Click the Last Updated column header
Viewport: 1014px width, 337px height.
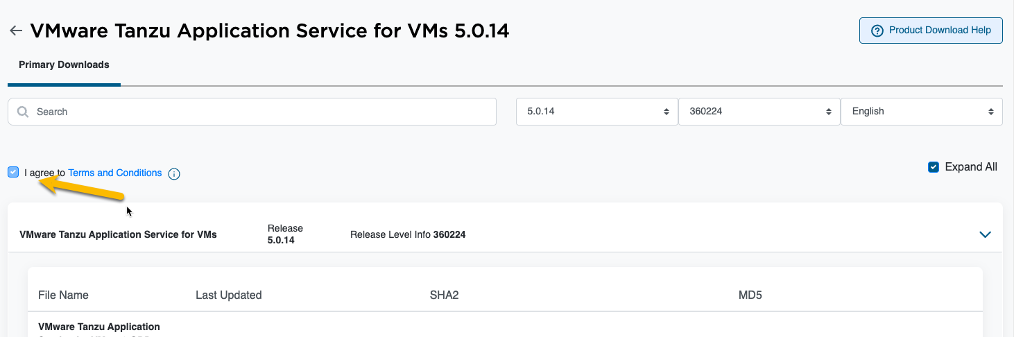[229, 295]
